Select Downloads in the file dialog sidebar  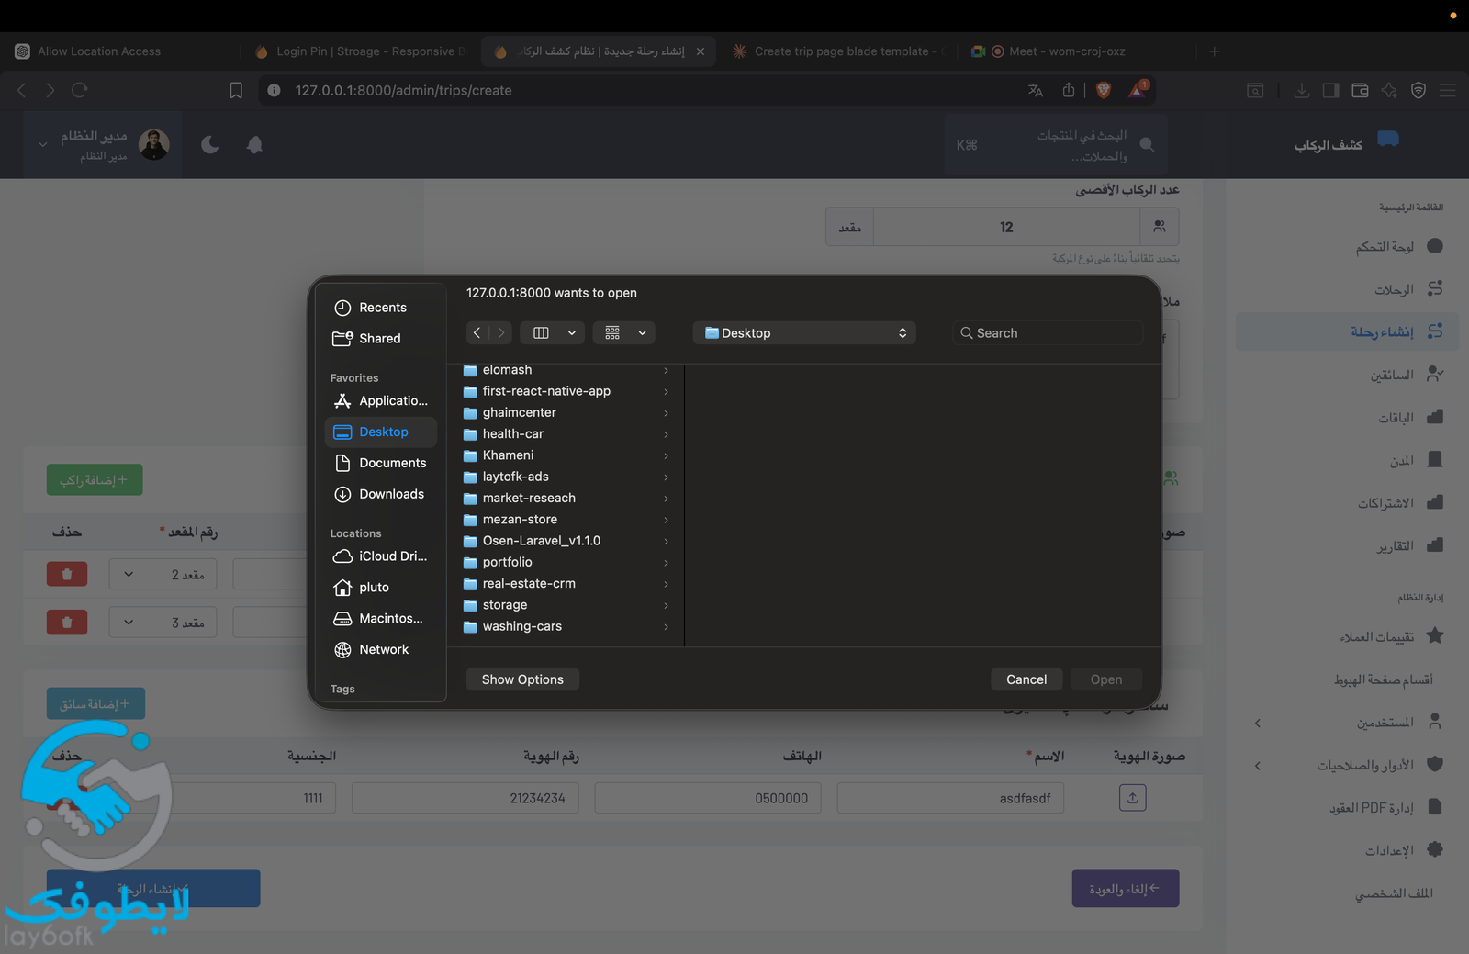click(x=391, y=494)
